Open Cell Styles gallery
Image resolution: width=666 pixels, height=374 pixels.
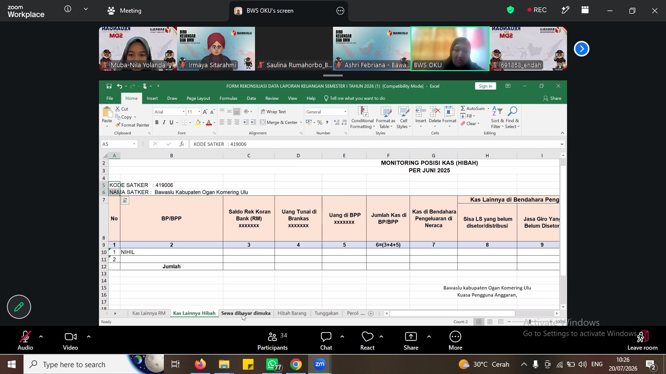[x=404, y=118]
